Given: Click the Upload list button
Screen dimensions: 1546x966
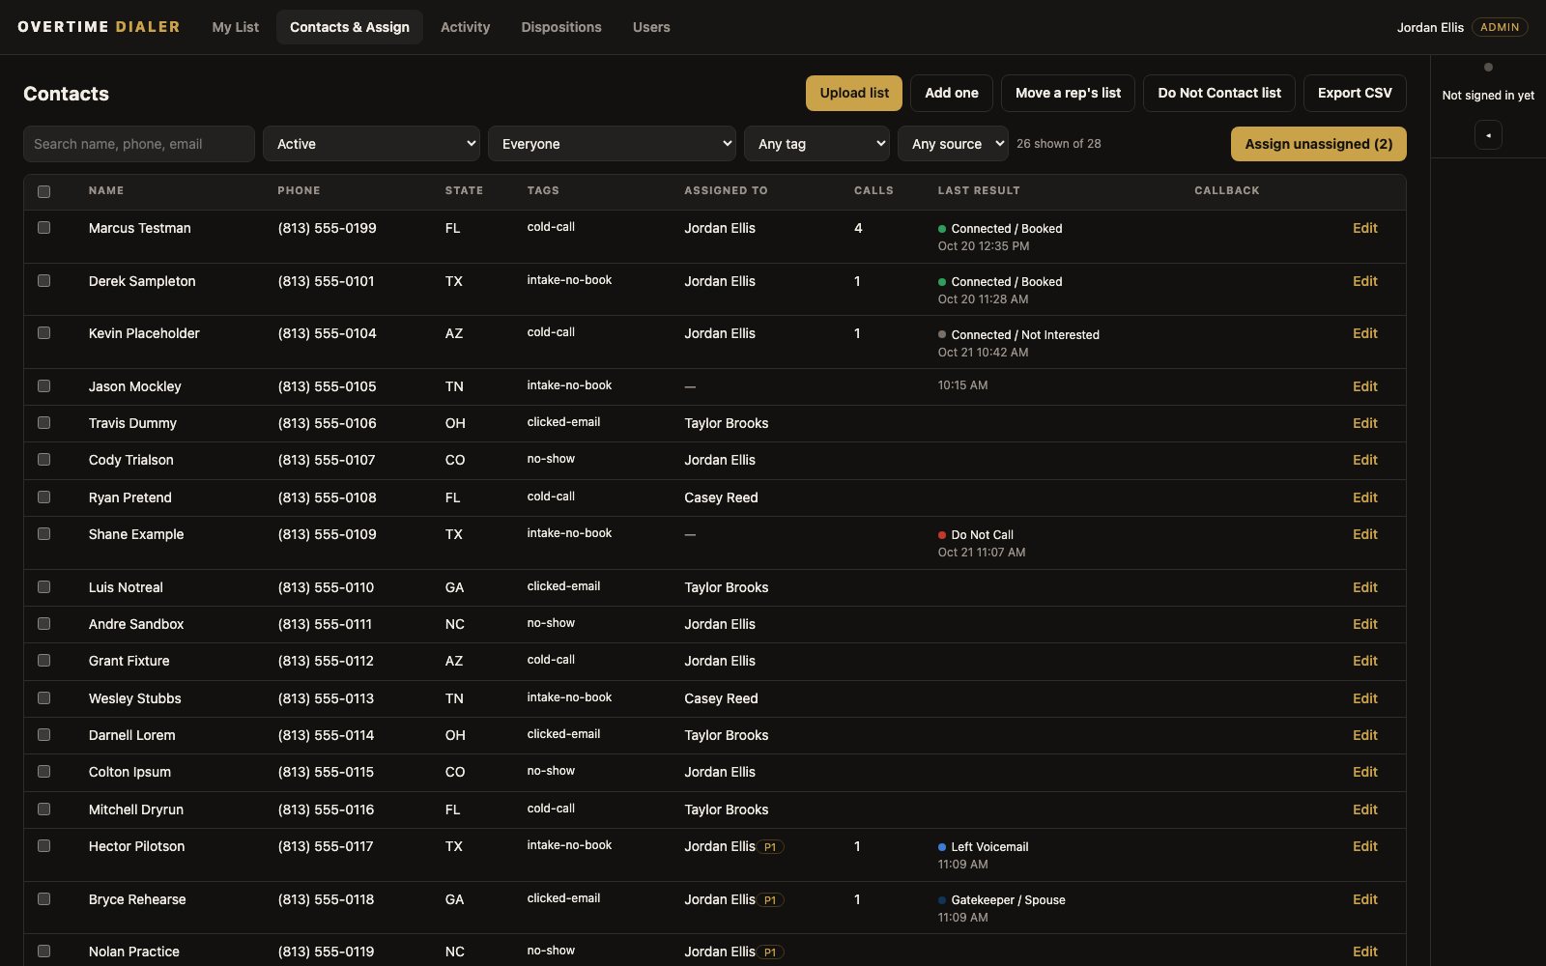Looking at the screenshot, I should click(854, 93).
